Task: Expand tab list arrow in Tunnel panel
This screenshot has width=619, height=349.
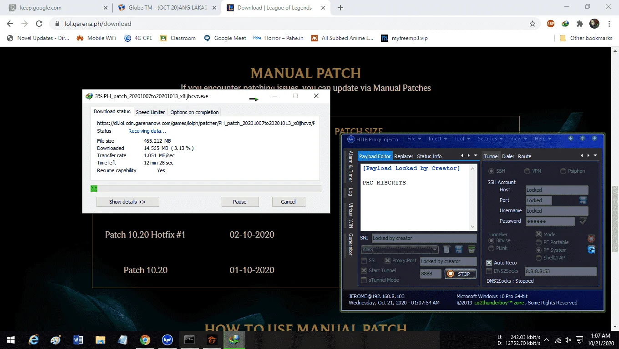Action: coord(595,155)
